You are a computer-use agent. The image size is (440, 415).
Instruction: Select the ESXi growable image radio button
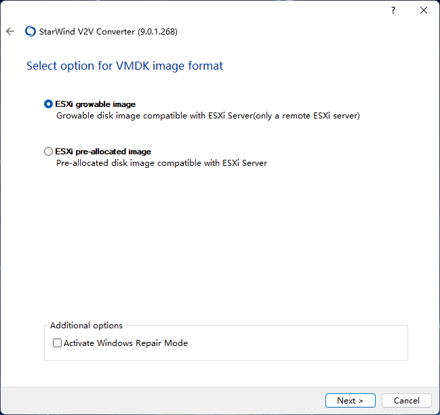pos(48,104)
